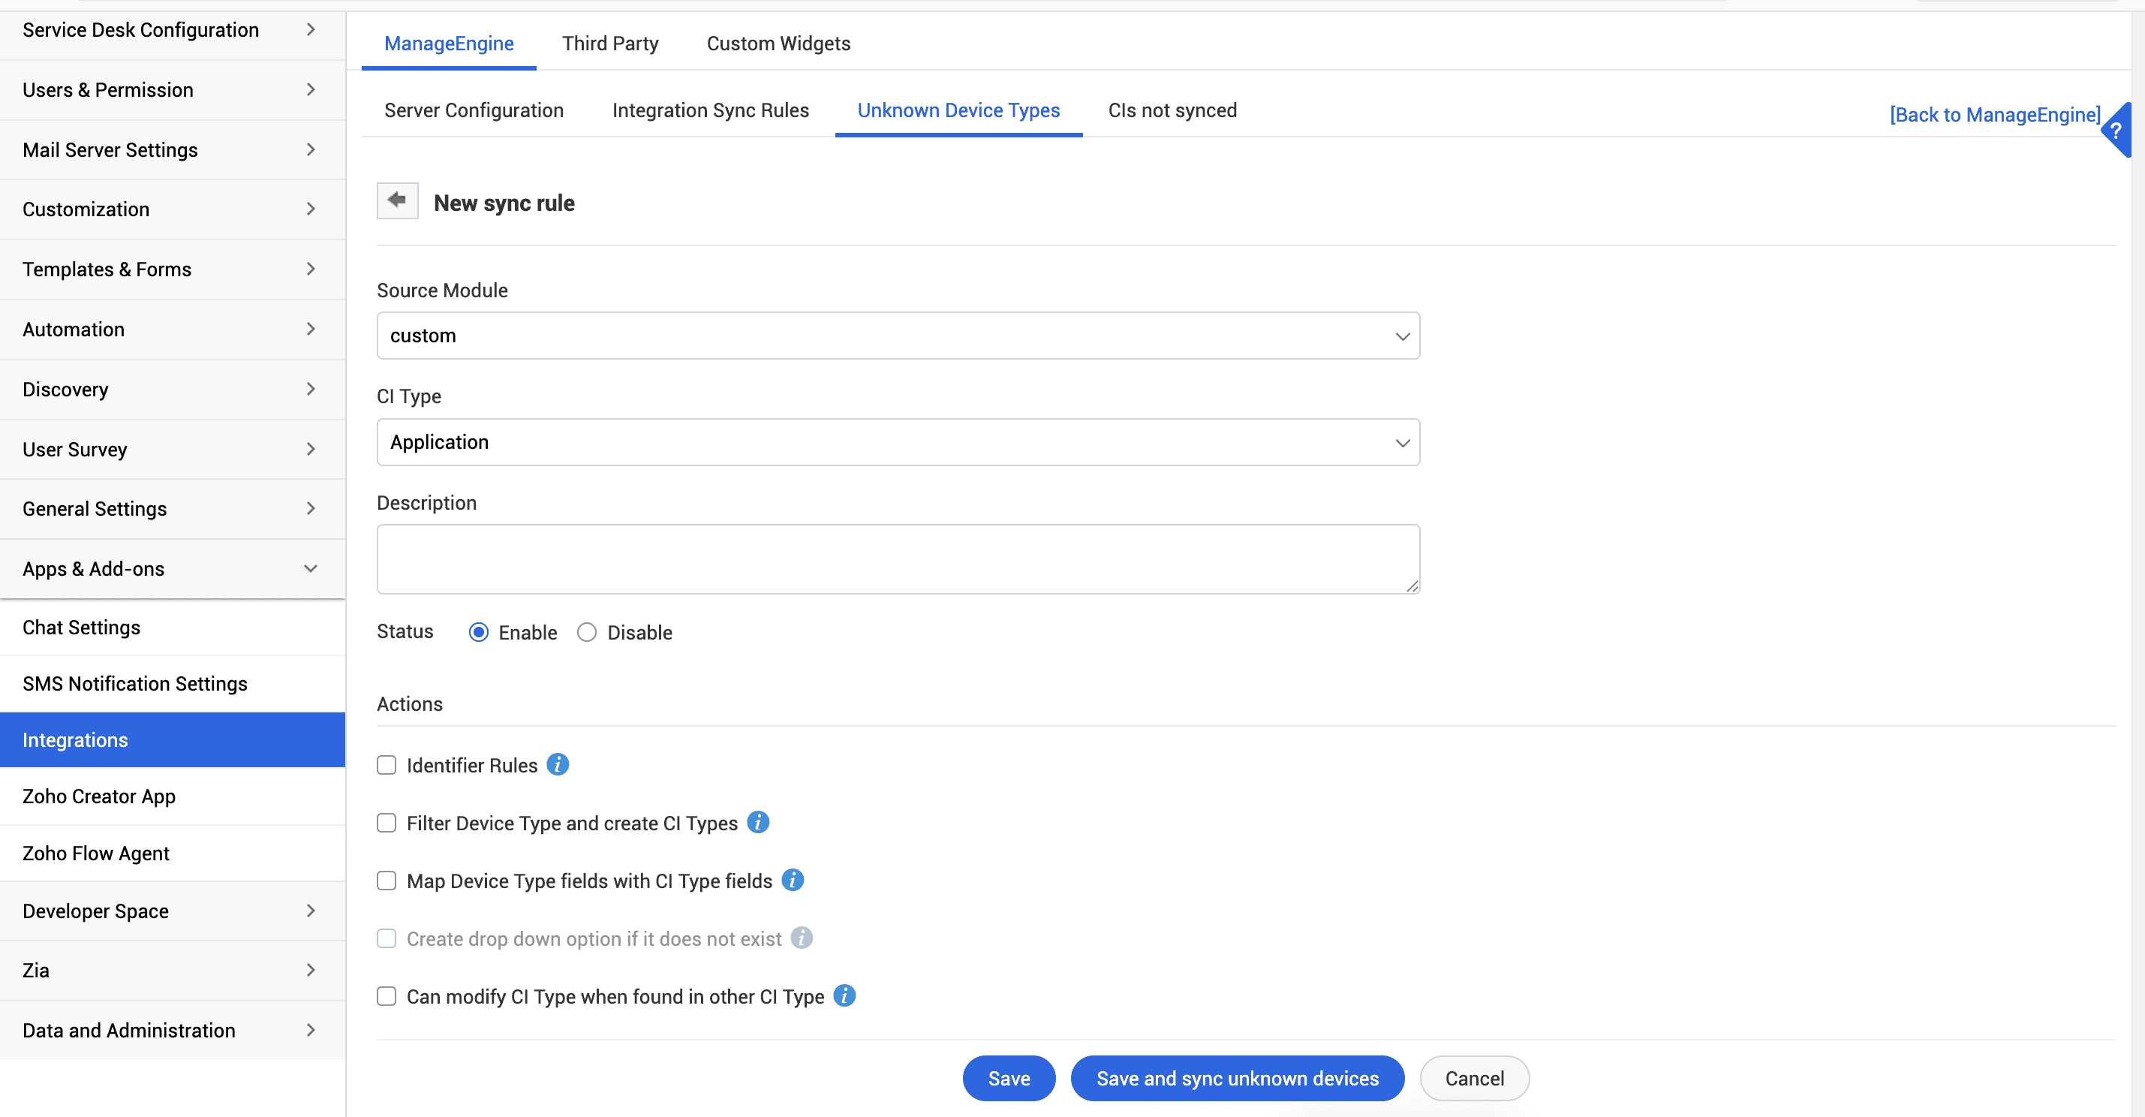Click Save and sync unknown devices
Image resolution: width=2145 pixels, height=1117 pixels.
1238,1078
